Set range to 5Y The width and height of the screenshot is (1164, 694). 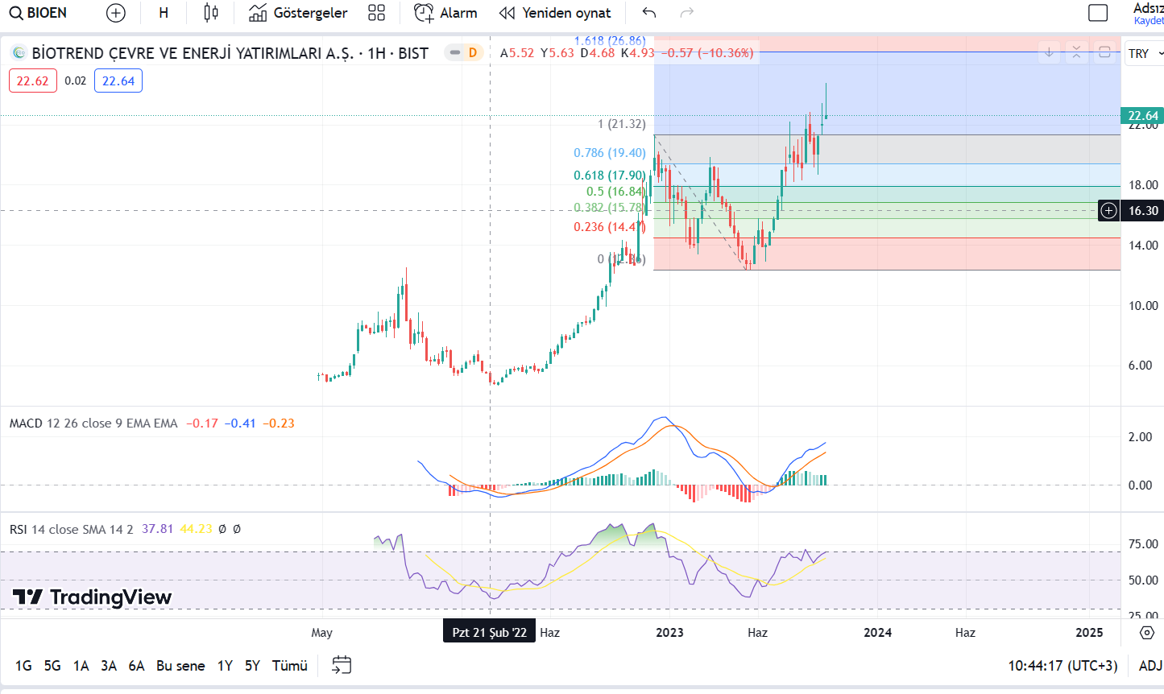[252, 666]
